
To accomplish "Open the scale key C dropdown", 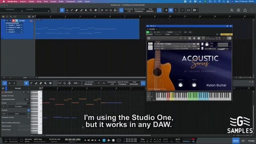I will [4, 107].
